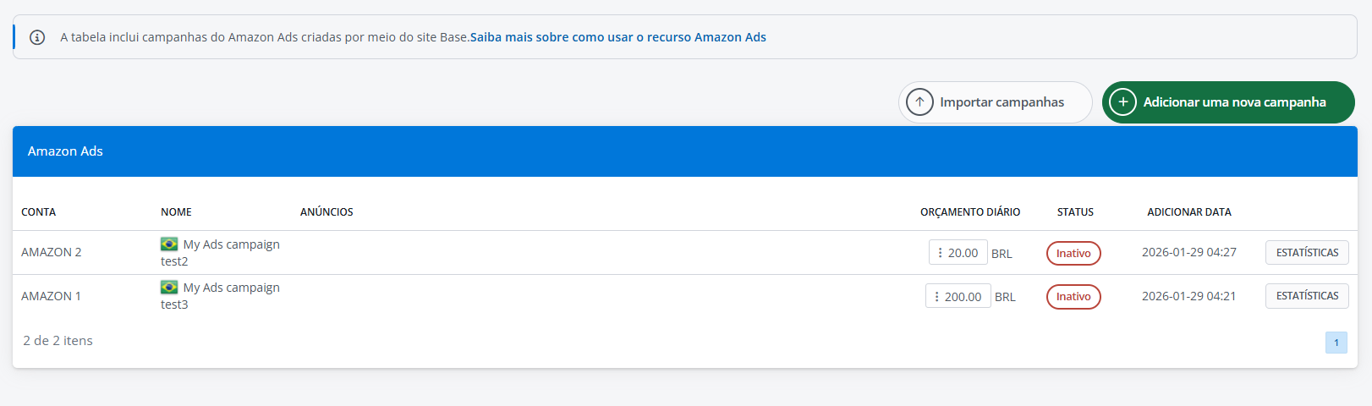The height and width of the screenshot is (406, 1372).
Task: Open the 200.00 daily budget field
Action: coord(963,297)
